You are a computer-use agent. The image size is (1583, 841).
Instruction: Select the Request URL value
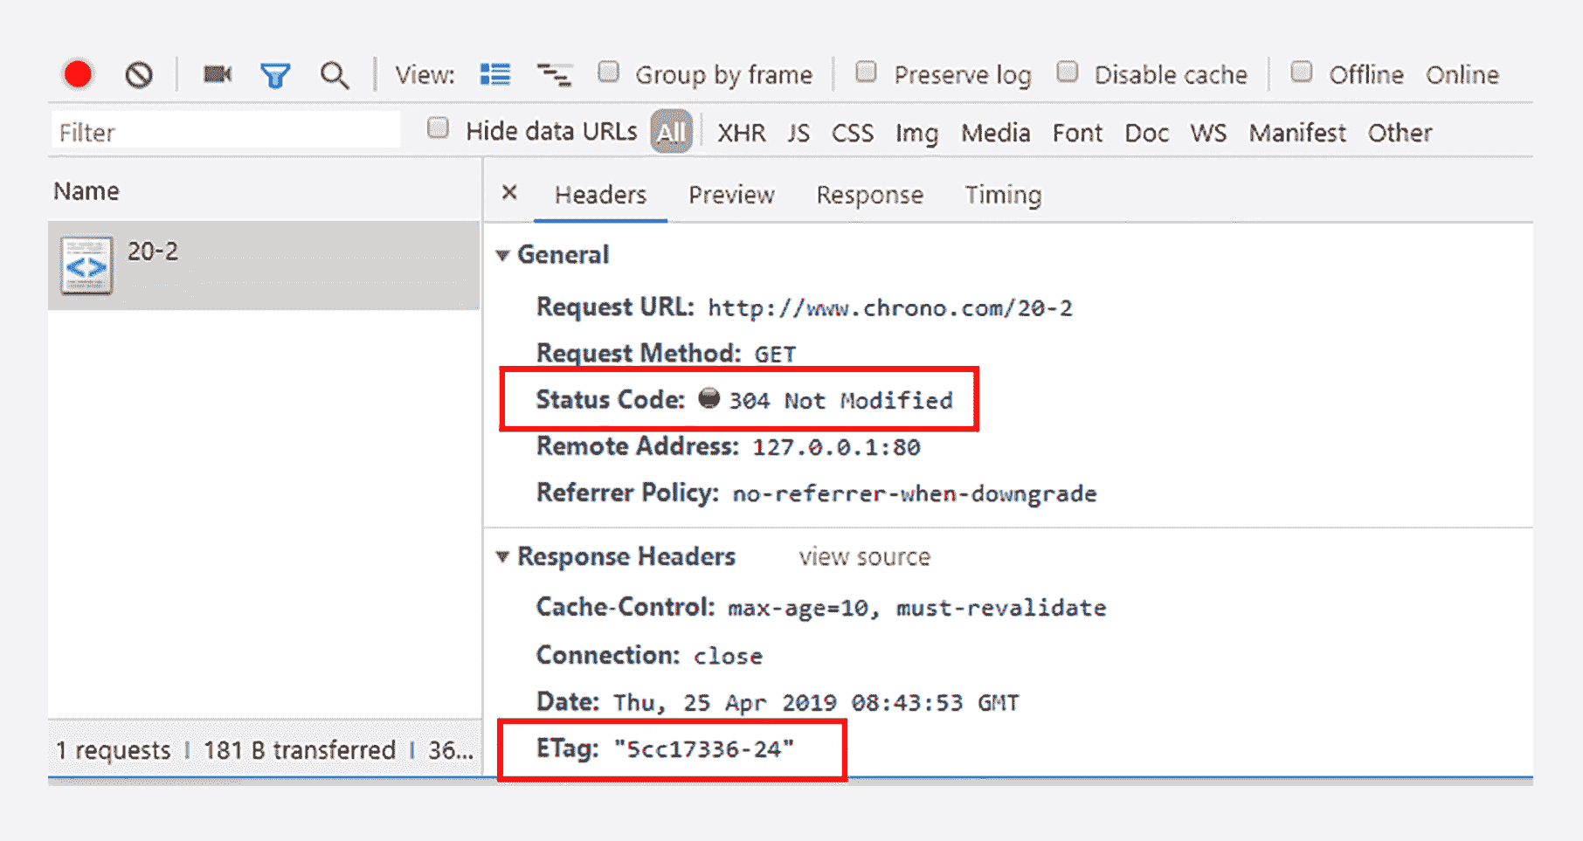click(x=889, y=308)
